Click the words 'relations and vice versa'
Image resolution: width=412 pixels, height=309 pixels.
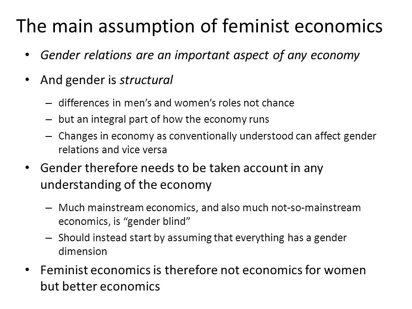[x=113, y=150]
